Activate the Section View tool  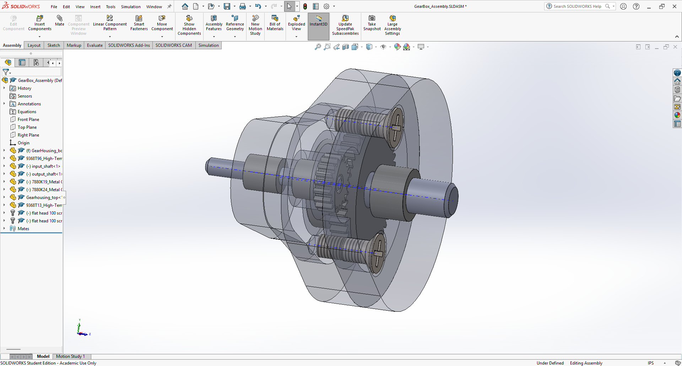(346, 47)
